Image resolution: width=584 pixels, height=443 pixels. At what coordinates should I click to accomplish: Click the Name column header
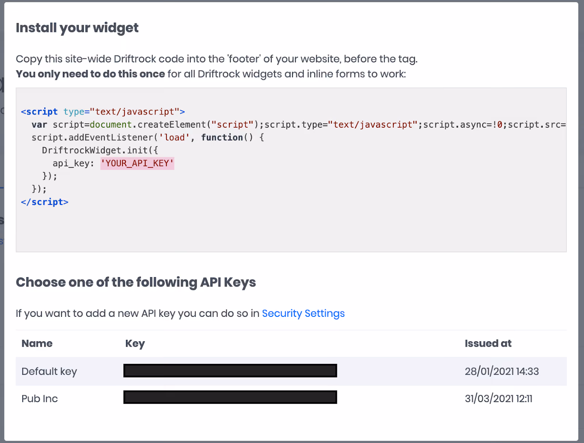[37, 343]
